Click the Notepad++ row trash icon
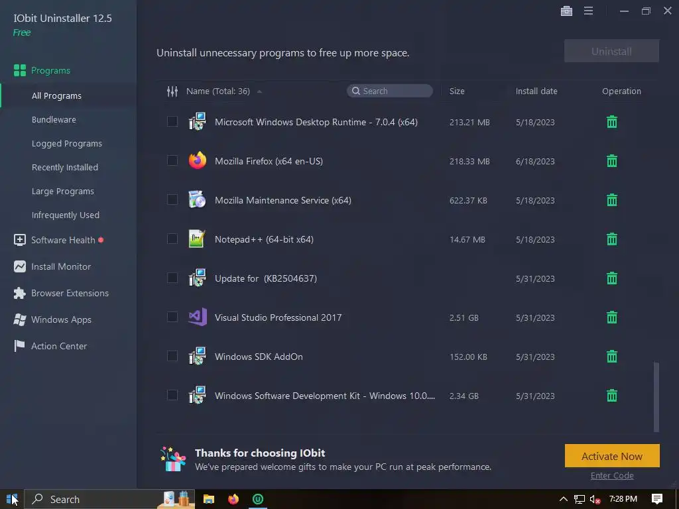Image resolution: width=679 pixels, height=509 pixels. (x=611, y=239)
